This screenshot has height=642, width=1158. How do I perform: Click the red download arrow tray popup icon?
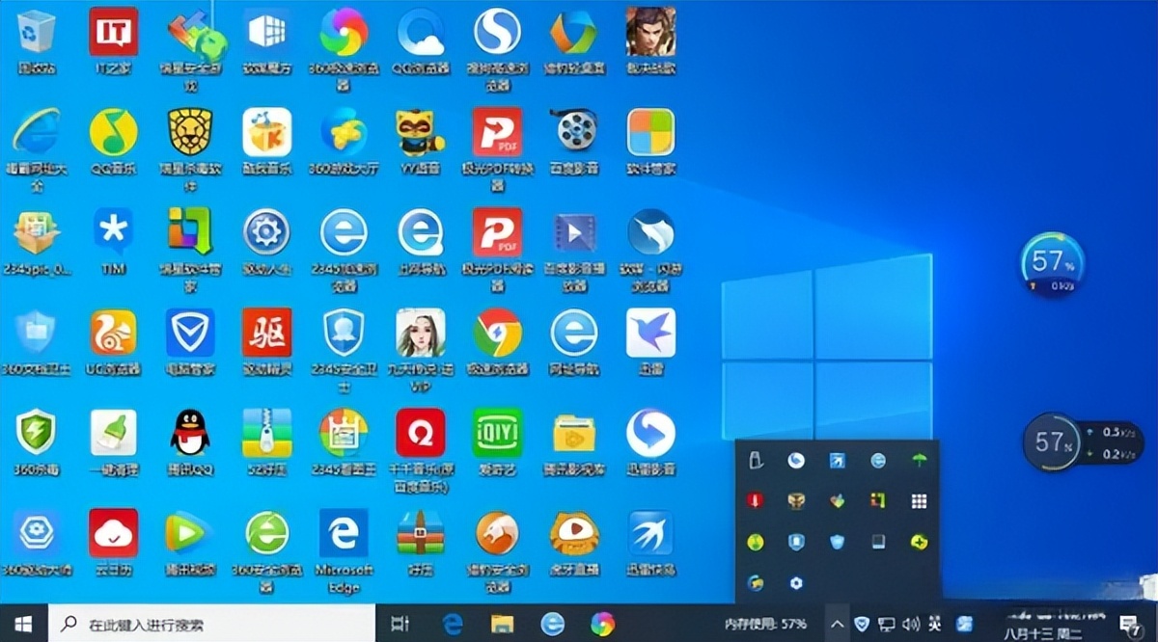(755, 501)
